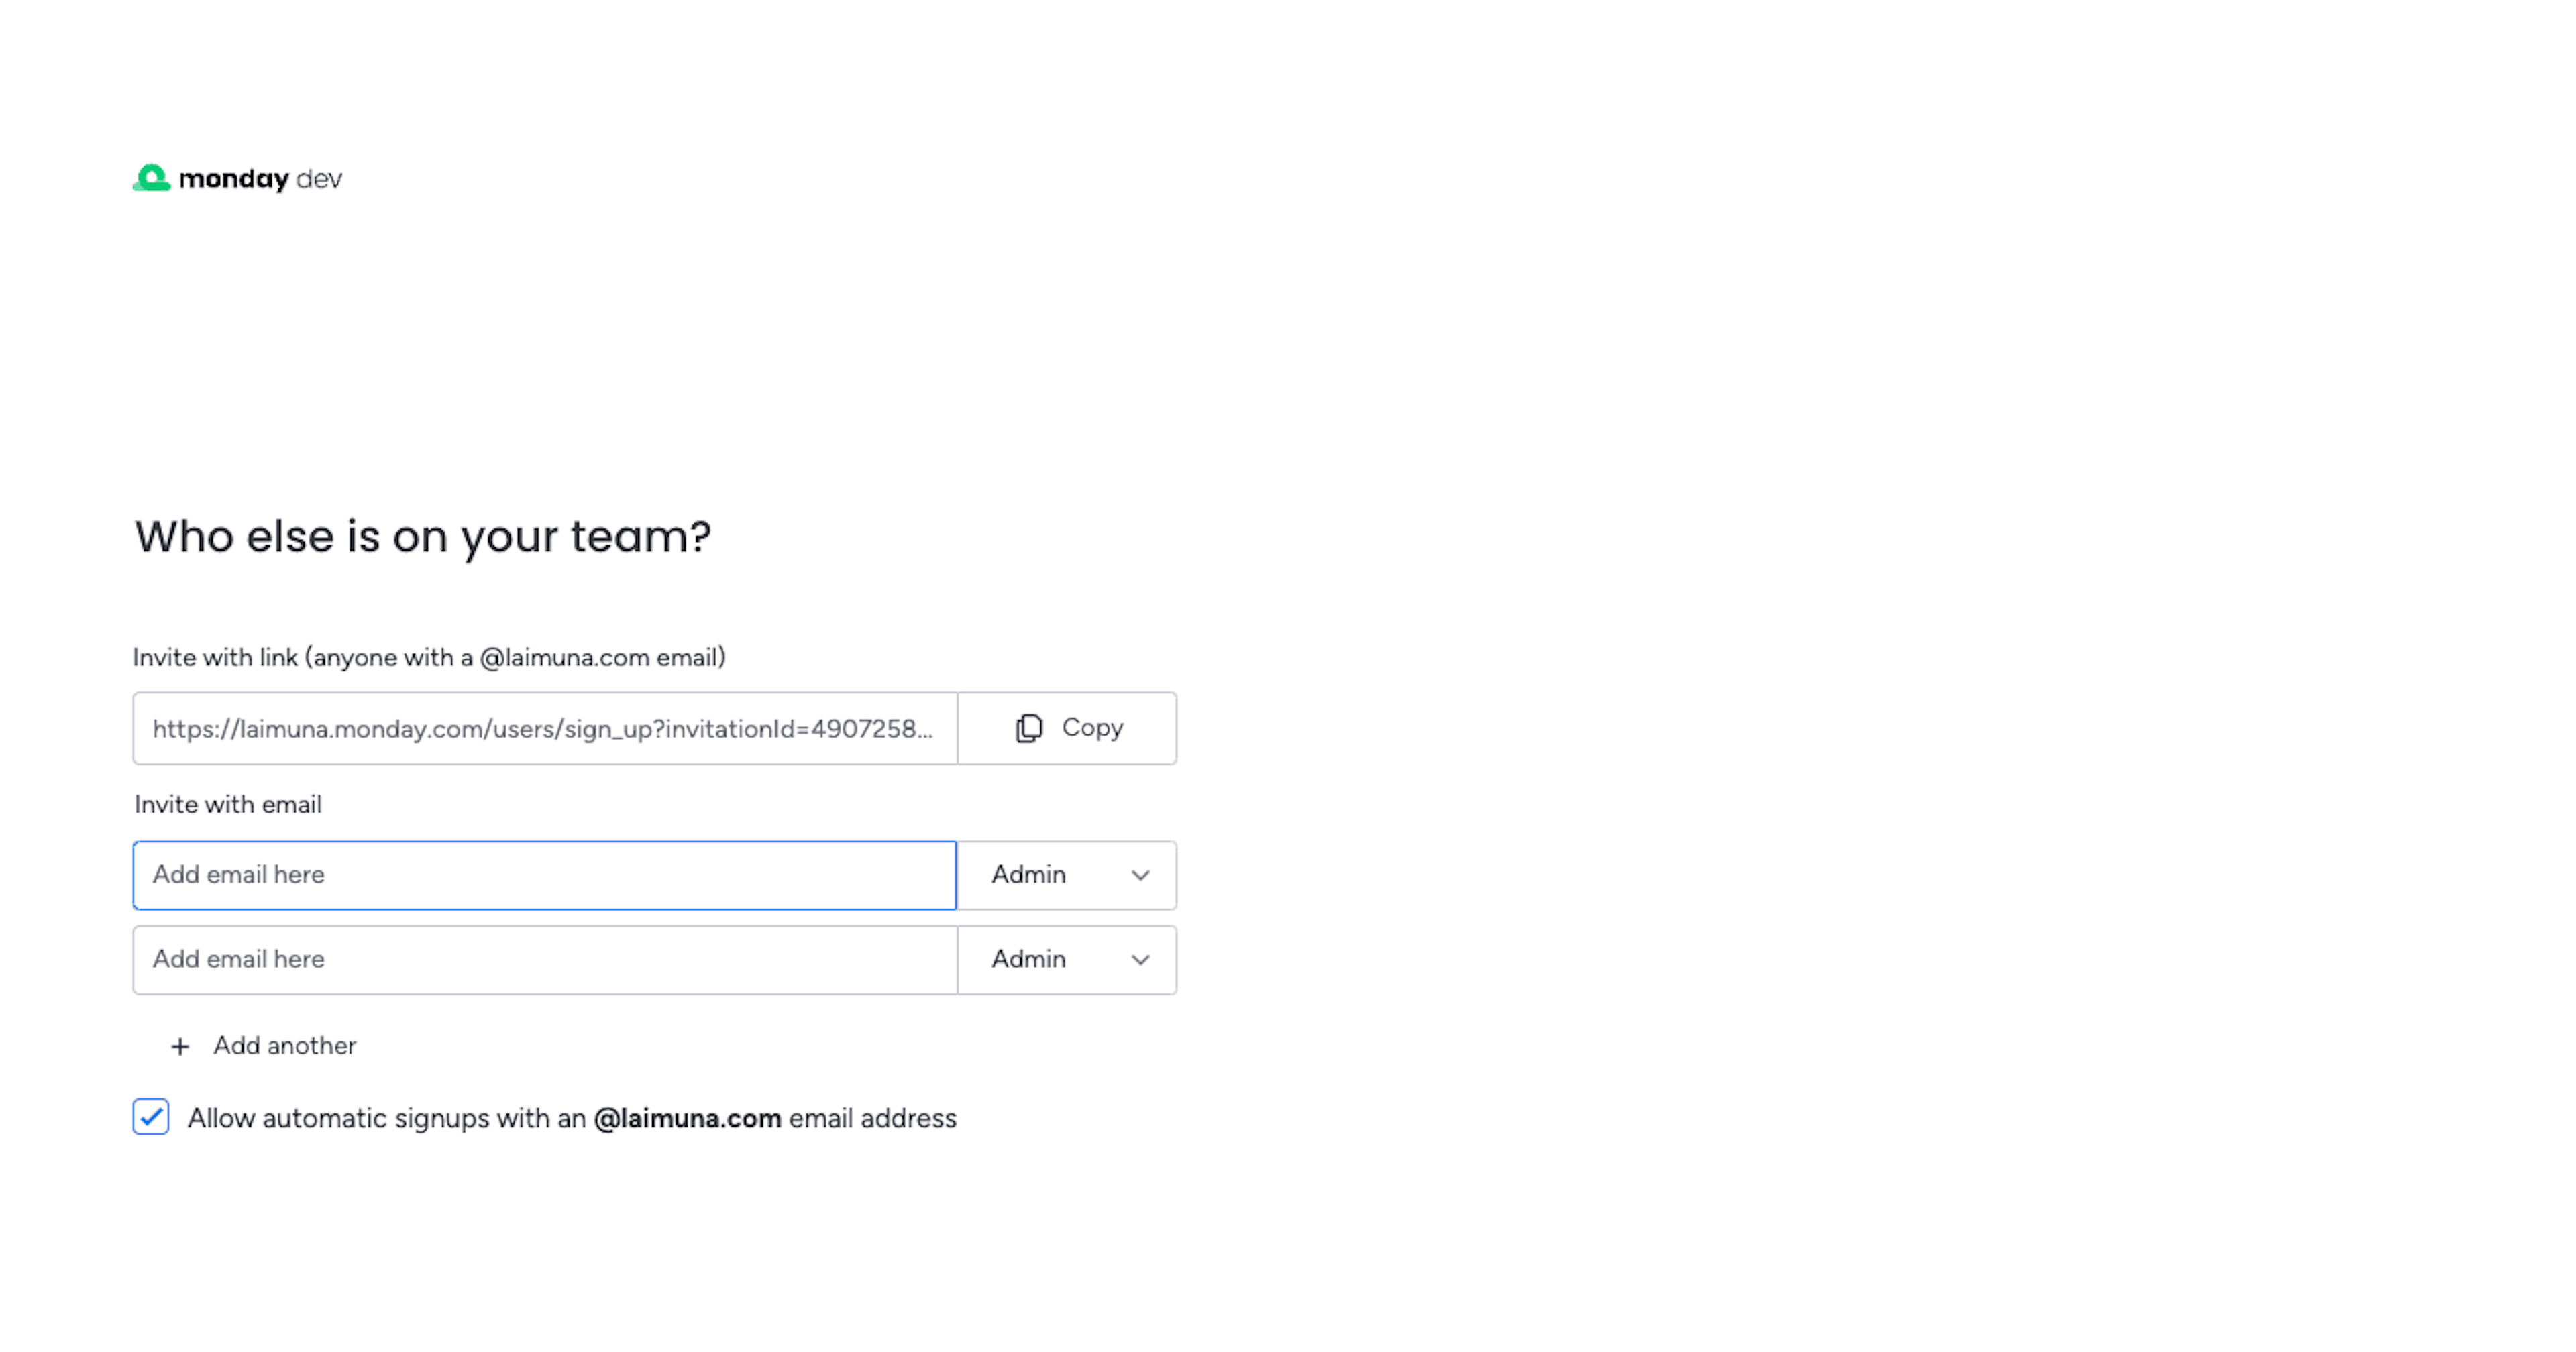2576x1352 pixels.
Task: Focus the second 'Add email here' field
Action: 544,960
